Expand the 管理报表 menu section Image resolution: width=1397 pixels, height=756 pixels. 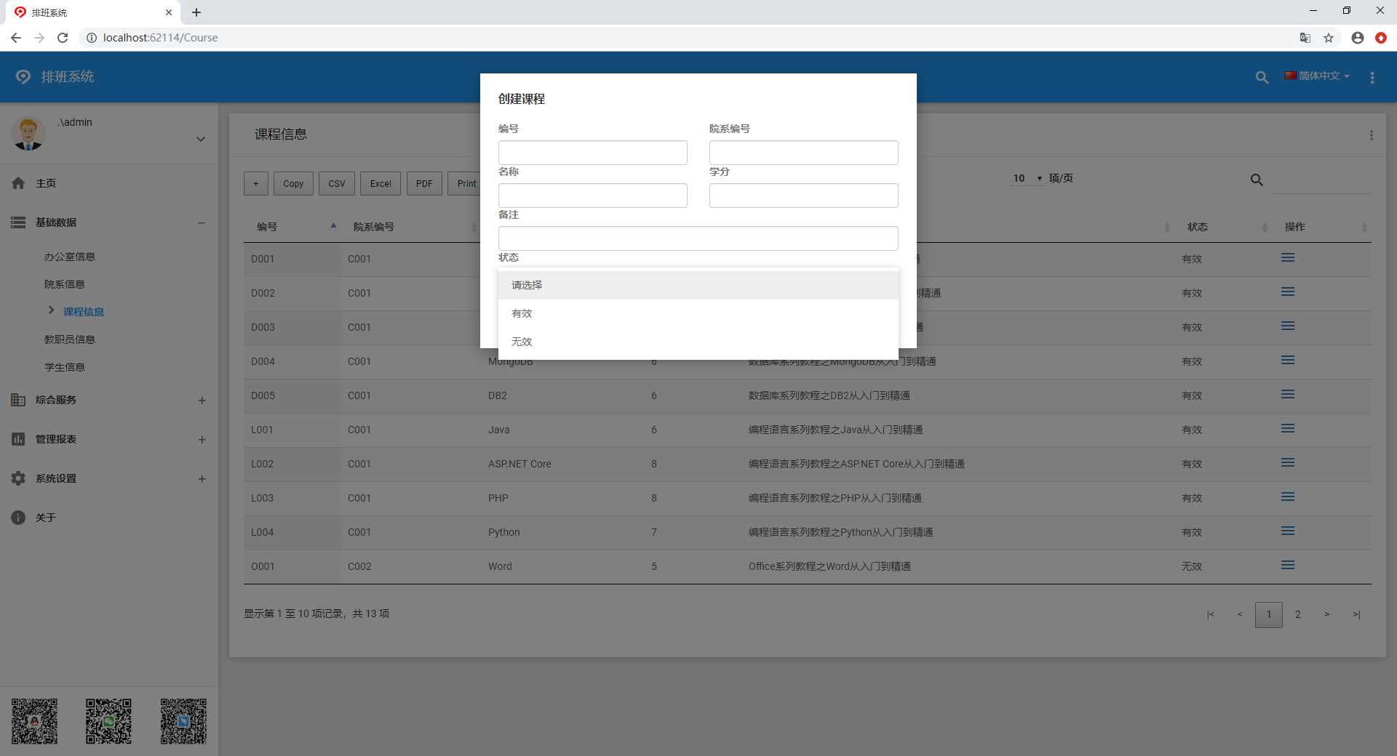202,439
